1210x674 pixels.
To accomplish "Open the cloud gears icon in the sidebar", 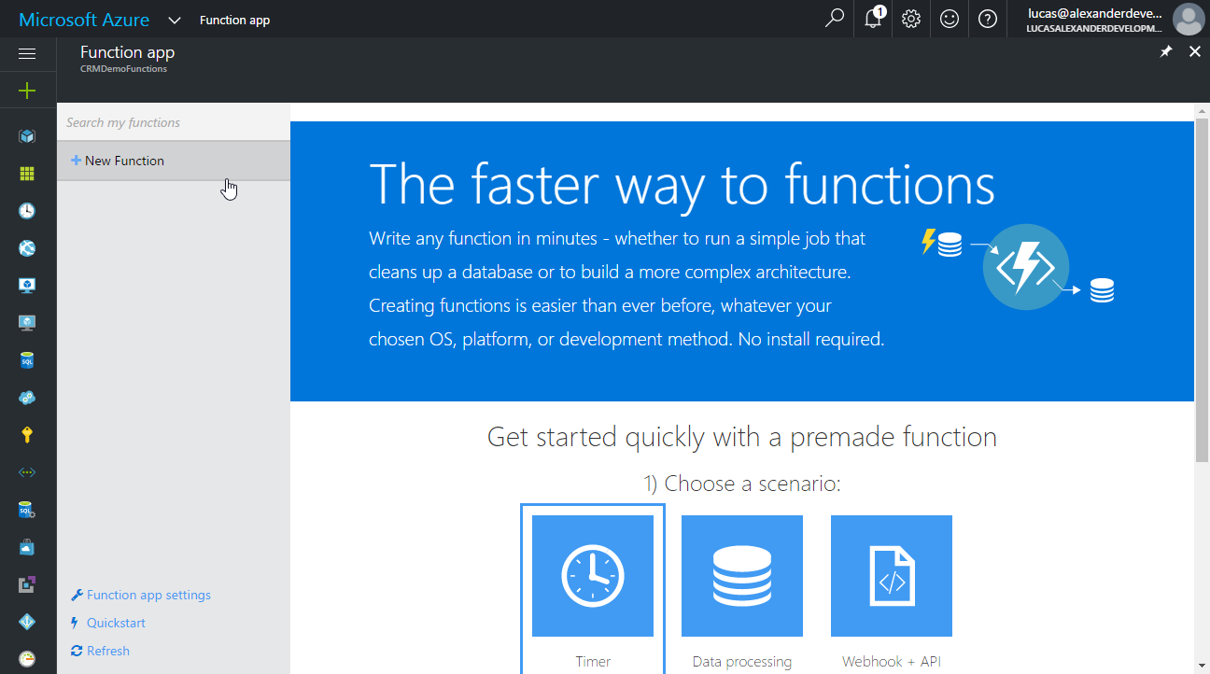I will coord(27,398).
